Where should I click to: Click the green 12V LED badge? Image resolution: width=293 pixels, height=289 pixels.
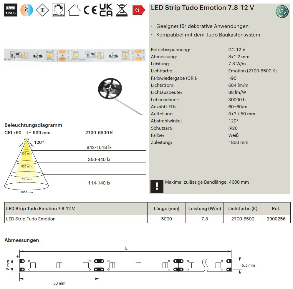click(282, 11)
